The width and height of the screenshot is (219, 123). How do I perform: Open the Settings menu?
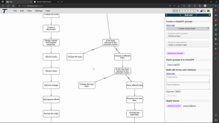click(39, 11)
